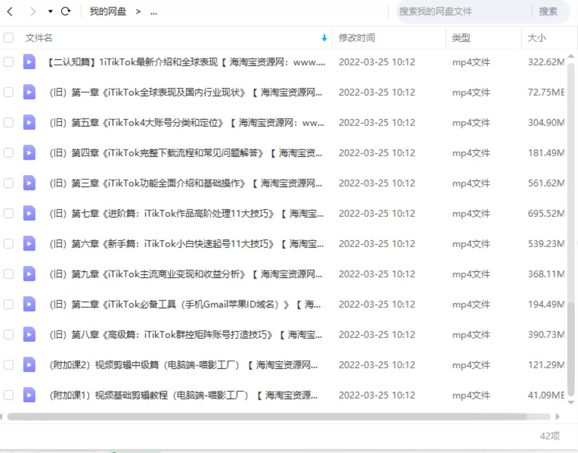
Task: Check the box for 第八章 高级篇 file
Action: pos(8,334)
